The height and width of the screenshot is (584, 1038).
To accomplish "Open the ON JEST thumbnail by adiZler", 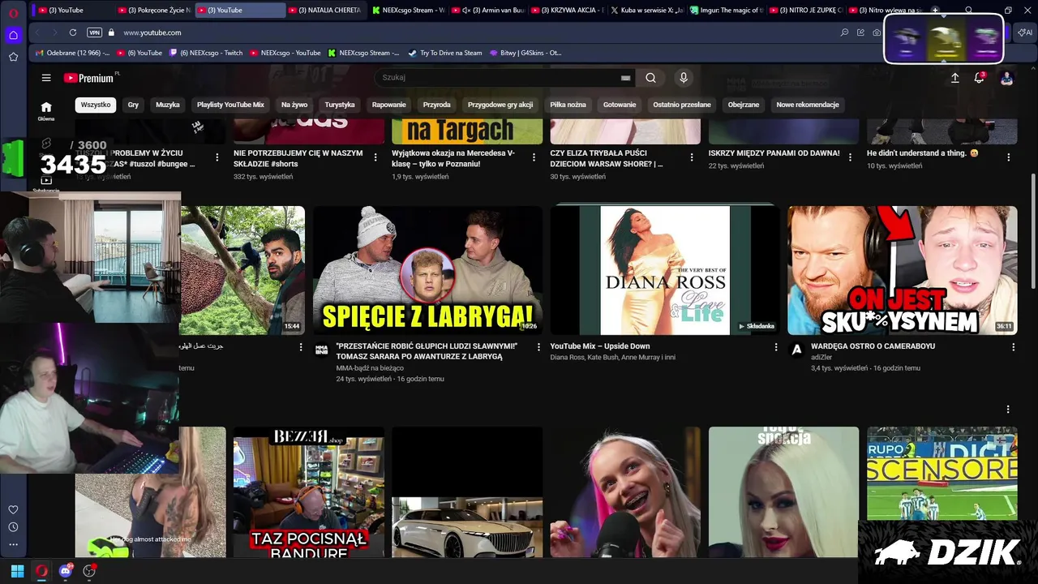I will point(903,270).
